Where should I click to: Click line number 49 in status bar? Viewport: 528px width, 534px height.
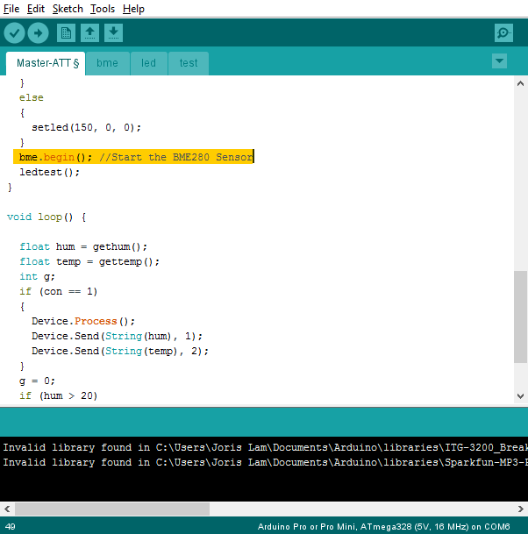point(11,527)
